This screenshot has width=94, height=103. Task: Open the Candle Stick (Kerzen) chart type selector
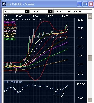[x=73, y=12]
